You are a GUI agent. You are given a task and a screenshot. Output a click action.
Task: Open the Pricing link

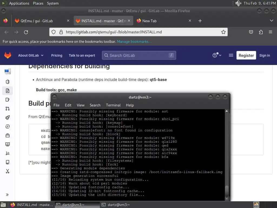pyautogui.click(x=57, y=55)
